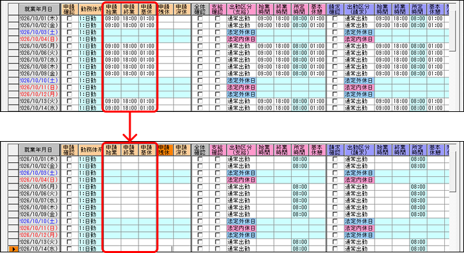The height and width of the screenshot is (253, 464).
Task: Click 請求確認 column header in upper grid
Action: (335, 9)
